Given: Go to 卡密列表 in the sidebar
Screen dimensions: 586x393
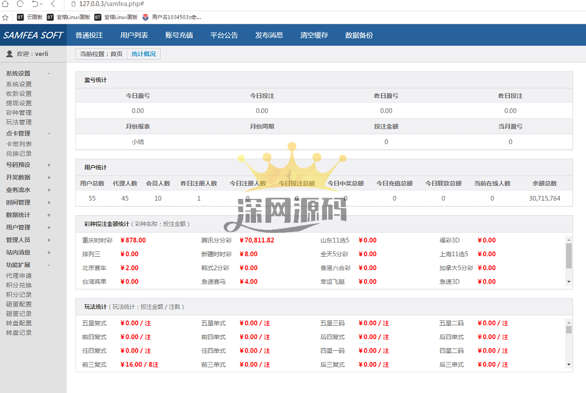Looking at the screenshot, I should click(x=19, y=144).
